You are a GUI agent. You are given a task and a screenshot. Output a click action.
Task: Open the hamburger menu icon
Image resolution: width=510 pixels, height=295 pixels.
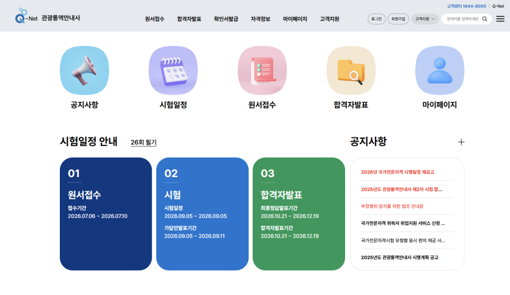pos(500,19)
